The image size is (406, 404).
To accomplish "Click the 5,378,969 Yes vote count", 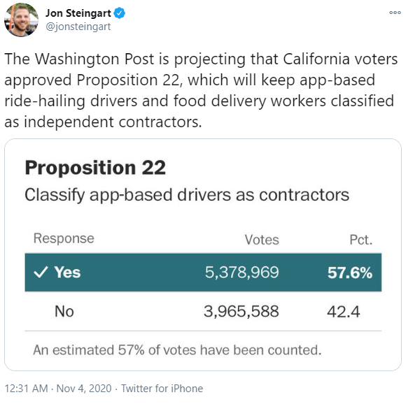I will pos(241,272).
